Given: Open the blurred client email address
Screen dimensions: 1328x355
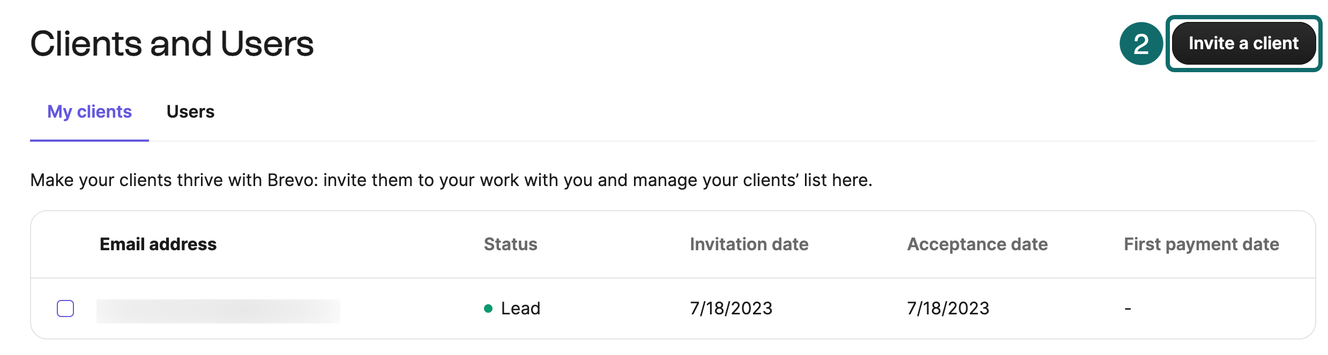Looking at the screenshot, I should click(x=218, y=311).
